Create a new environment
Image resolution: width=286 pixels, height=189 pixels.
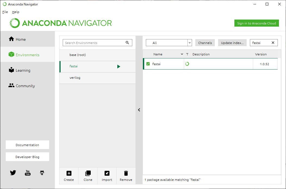(x=69, y=176)
